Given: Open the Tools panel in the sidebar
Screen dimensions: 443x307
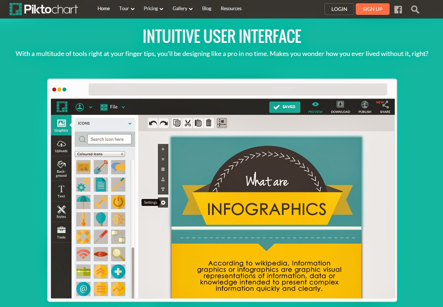Looking at the screenshot, I should tap(61, 233).
